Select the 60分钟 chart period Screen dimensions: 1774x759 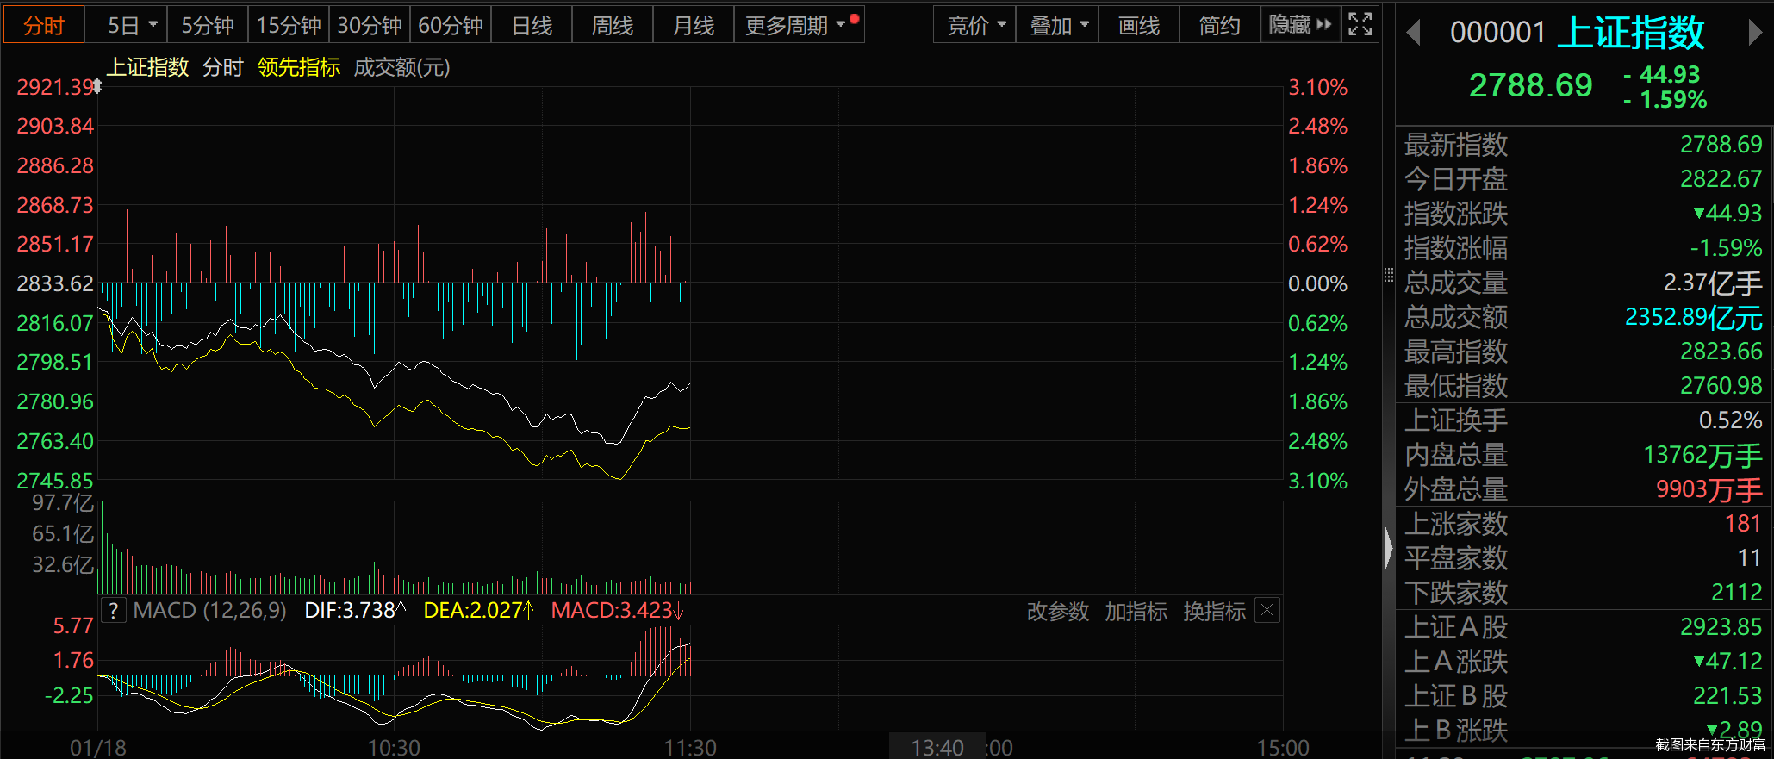451,25
